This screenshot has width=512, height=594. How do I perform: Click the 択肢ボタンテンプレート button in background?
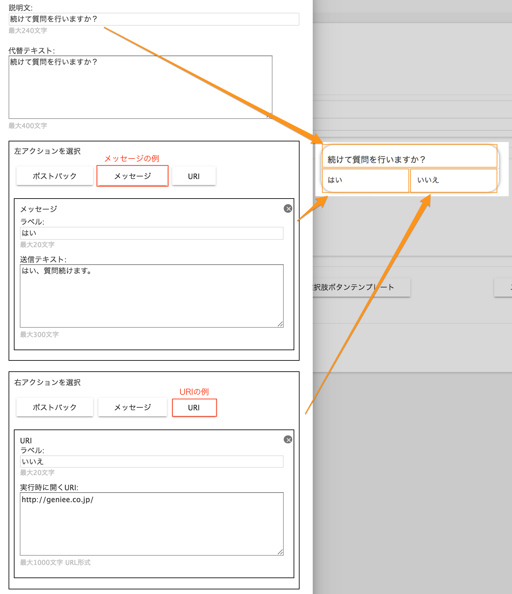pos(362,287)
